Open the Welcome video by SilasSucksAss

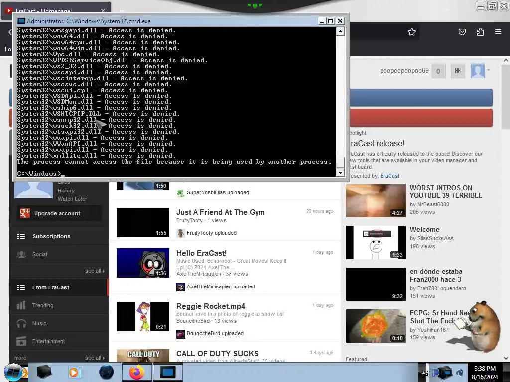tap(424, 229)
